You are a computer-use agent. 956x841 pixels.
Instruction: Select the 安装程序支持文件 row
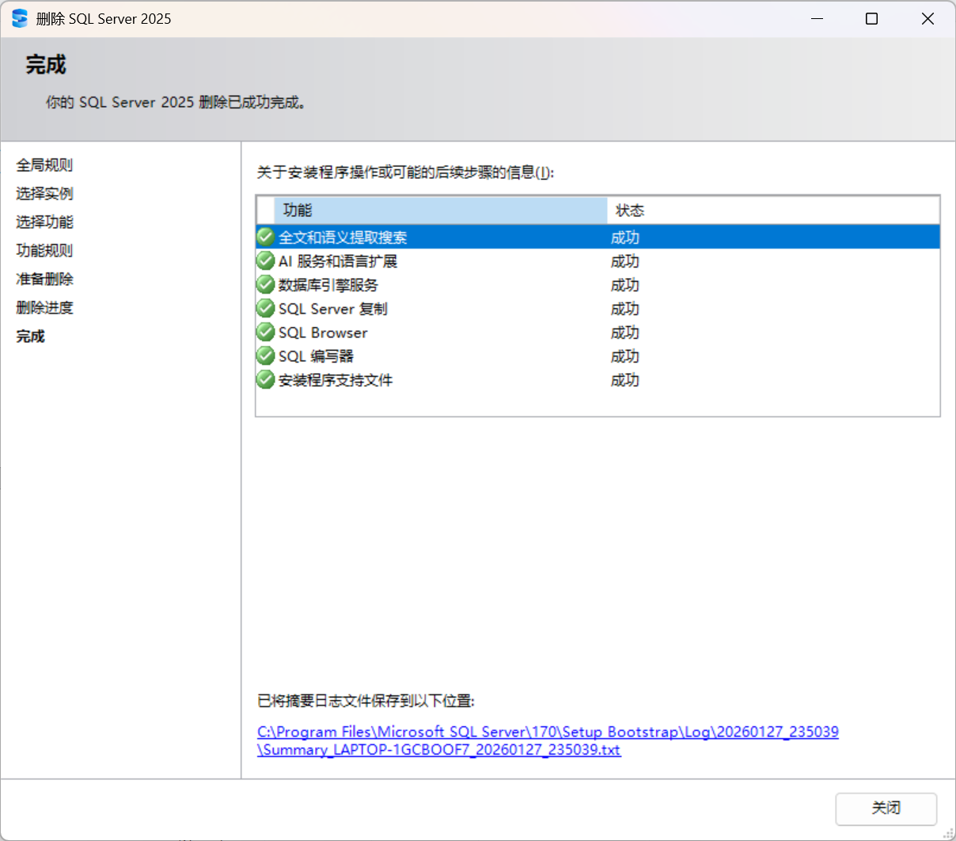point(597,379)
